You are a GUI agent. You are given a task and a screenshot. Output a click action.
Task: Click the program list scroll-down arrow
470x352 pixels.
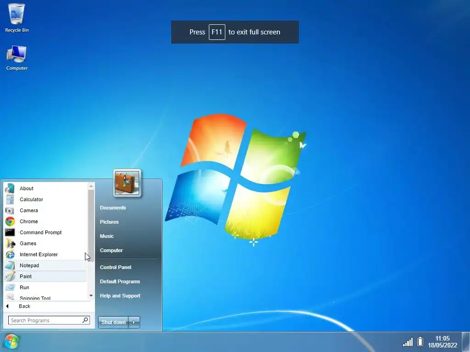pyautogui.click(x=91, y=296)
